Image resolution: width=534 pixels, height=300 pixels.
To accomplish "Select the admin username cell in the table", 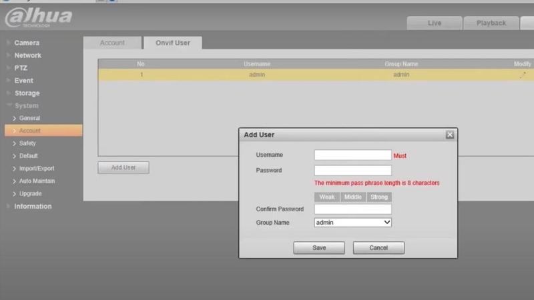I will tap(257, 75).
